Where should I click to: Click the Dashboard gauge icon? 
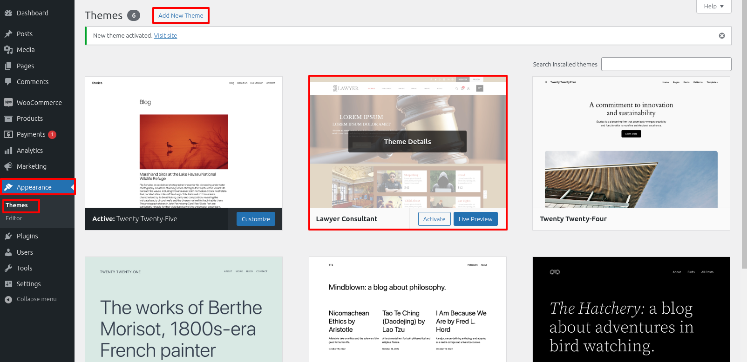tap(8, 13)
